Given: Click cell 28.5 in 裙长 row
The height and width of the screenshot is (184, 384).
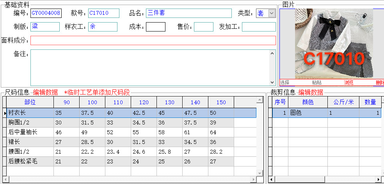Looking at the screenshot, I should point(92,142).
